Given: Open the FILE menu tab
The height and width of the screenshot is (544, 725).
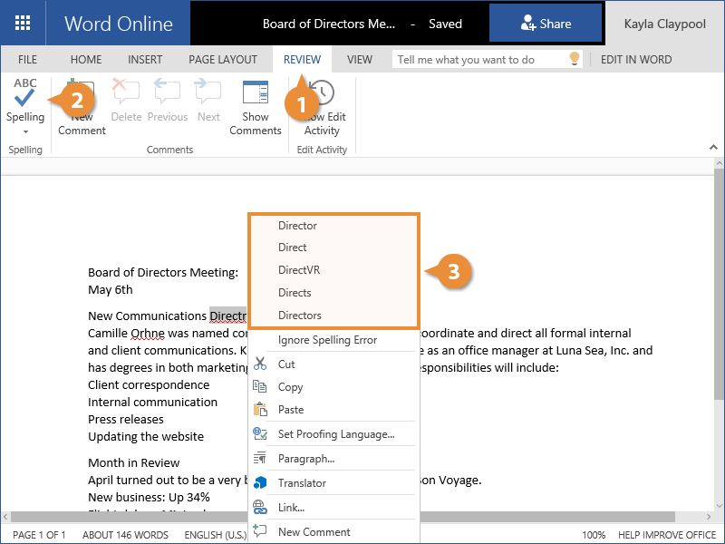Looking at the screenshot, I should pos(28,60).
